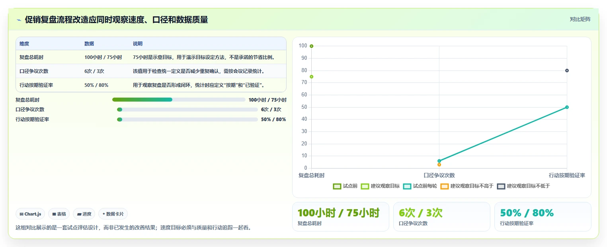607x247 pixels.
Task: Click the dark grey chart point at 80
Action: tap(567, 71)
